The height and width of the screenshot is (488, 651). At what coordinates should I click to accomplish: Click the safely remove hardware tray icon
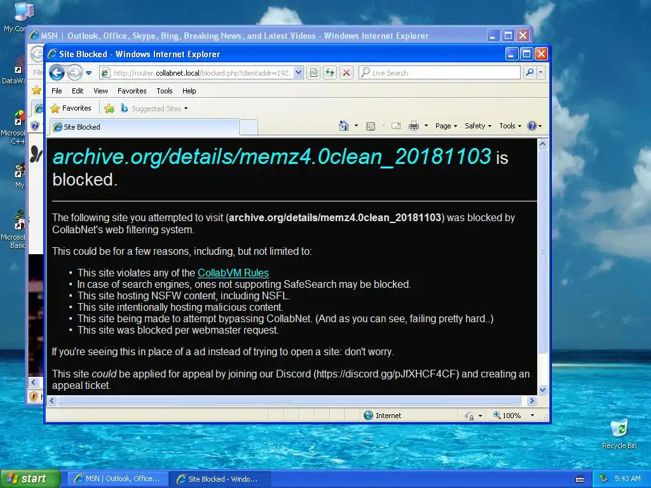click(604, 478)
